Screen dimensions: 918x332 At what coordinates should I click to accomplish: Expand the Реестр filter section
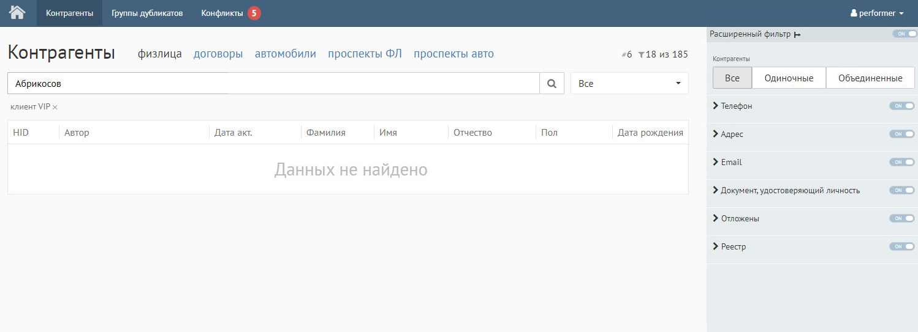pos(729,246)
